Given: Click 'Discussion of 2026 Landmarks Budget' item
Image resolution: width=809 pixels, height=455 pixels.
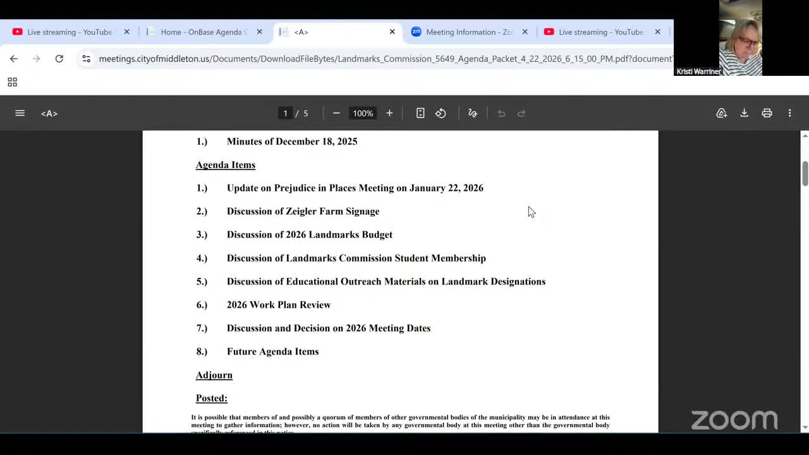Looking at the screenshot, I should click(310, 234).
